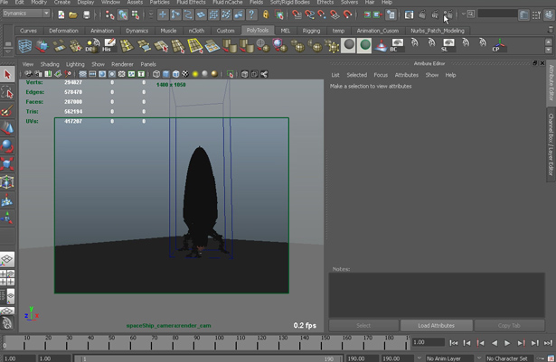Click frame 50 on the timeline
This screenshot has height=362, width=556.
[x=111, y=342]
